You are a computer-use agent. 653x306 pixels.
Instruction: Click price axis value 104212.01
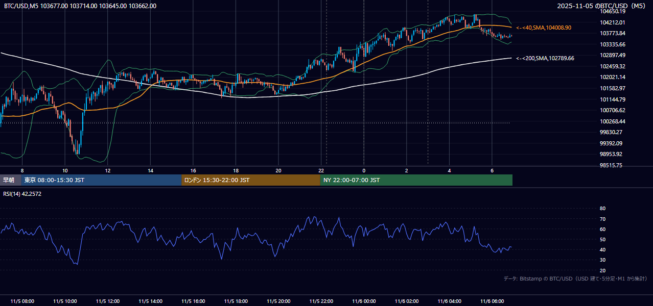tap(612, 22)
